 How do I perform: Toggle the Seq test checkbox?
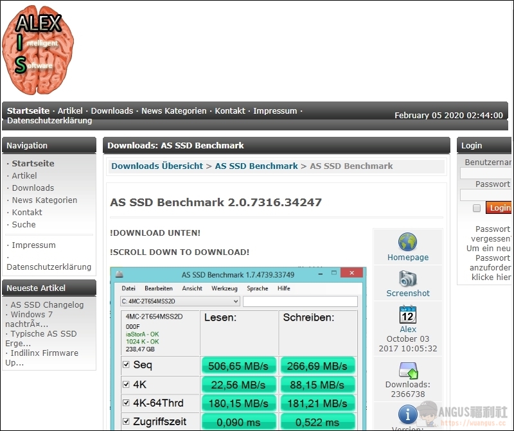click(x=126, y=365)
